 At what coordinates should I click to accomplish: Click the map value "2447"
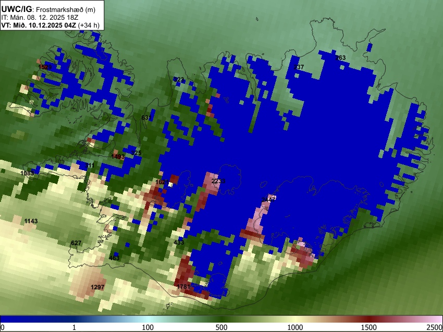point(268,200)
